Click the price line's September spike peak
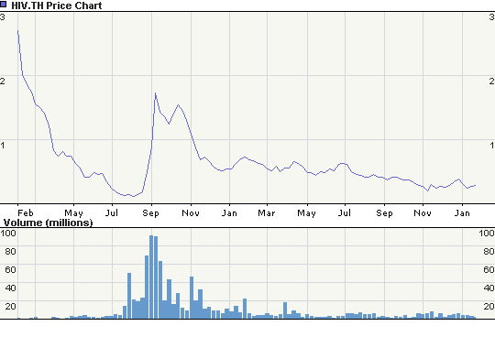This screenshot has height=337, width=495. [x=155, y=93]
